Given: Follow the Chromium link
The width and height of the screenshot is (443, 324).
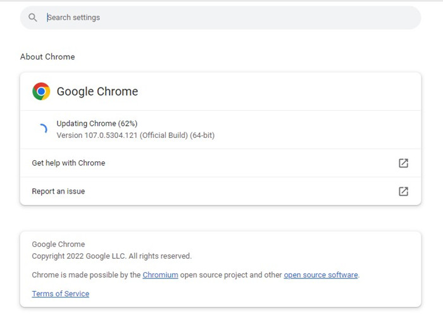Looking at the screenshot, I should coord(160,275).
